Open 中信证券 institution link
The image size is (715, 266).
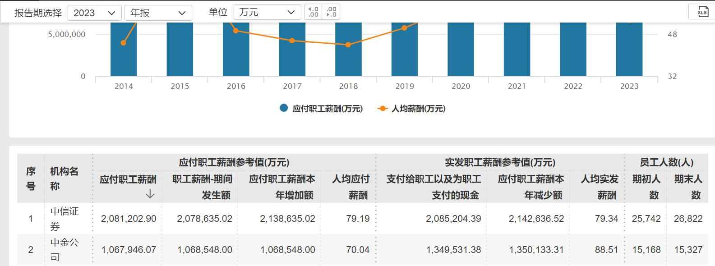[64, 218]
